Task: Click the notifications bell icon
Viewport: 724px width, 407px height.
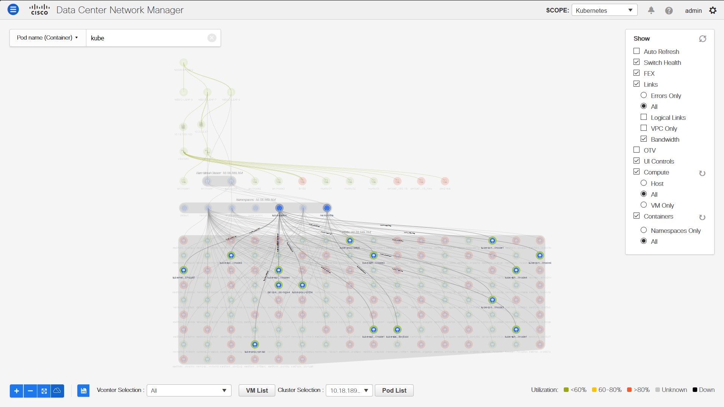Action: pyautogui.click(x=651, y=11)
